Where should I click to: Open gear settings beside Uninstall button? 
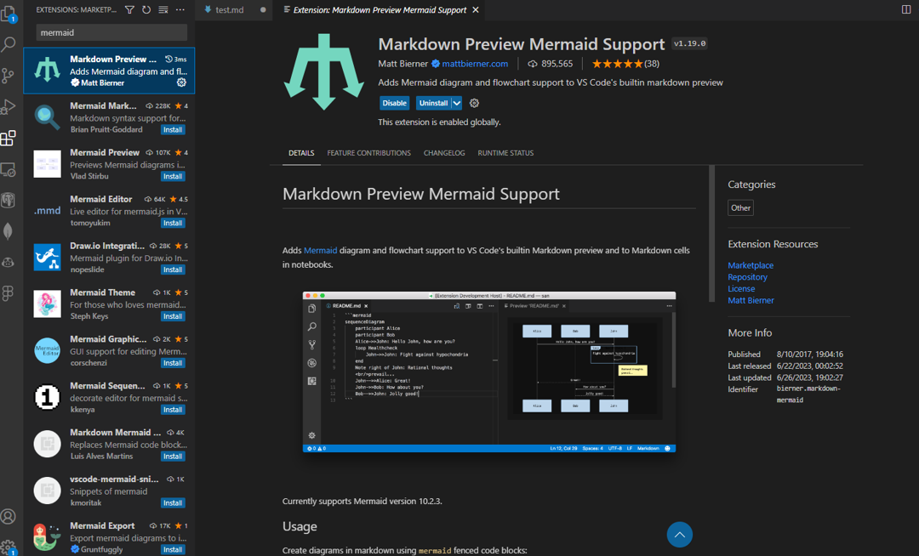point(474,103)
